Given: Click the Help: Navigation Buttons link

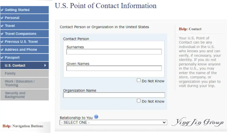Looking at the screenshot, I should (23, 126).
